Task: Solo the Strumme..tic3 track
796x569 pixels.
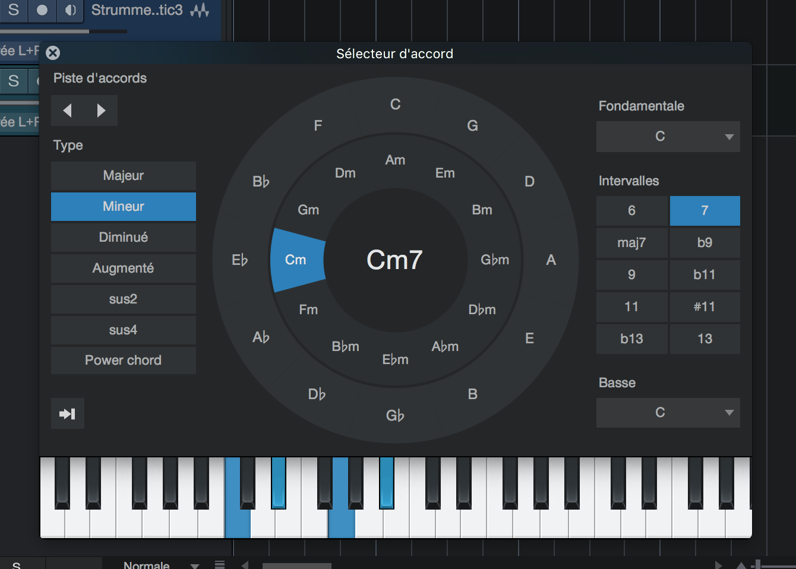Action: (14, 10)
